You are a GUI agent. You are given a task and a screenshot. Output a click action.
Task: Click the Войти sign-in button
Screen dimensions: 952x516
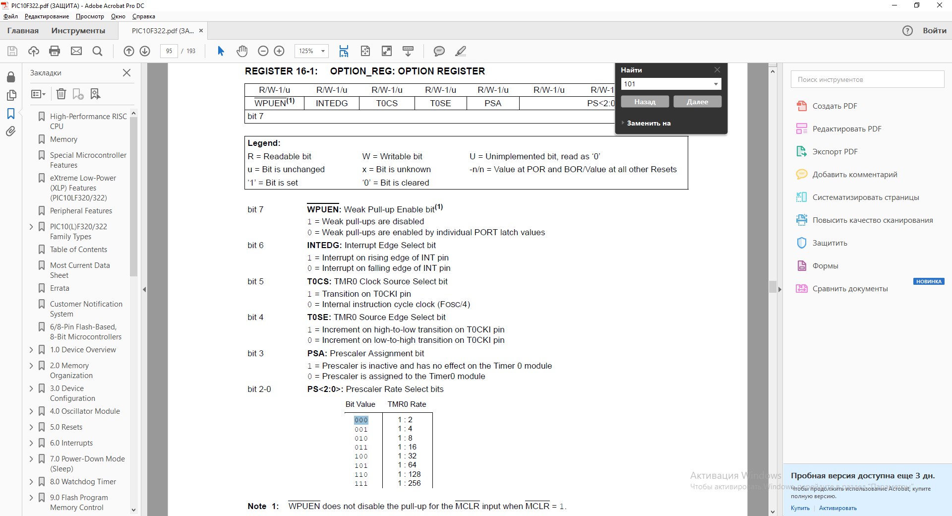point(935,31)
